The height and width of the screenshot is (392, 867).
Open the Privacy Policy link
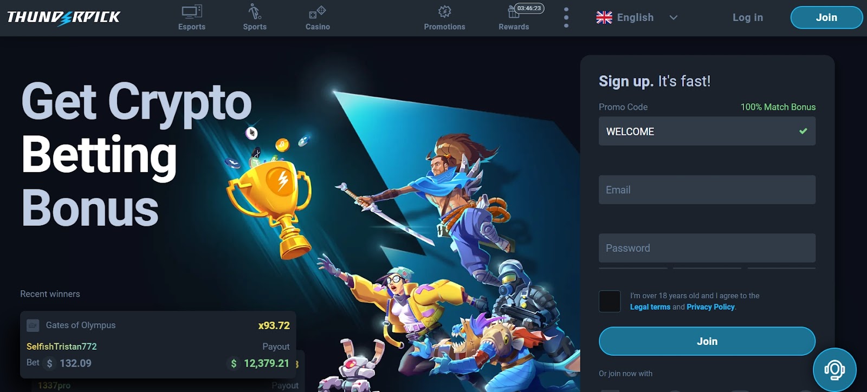tap(710, 307)
